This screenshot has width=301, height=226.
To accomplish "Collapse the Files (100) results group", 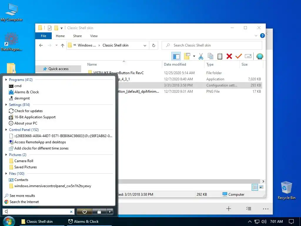I will [x=6, y=173].
